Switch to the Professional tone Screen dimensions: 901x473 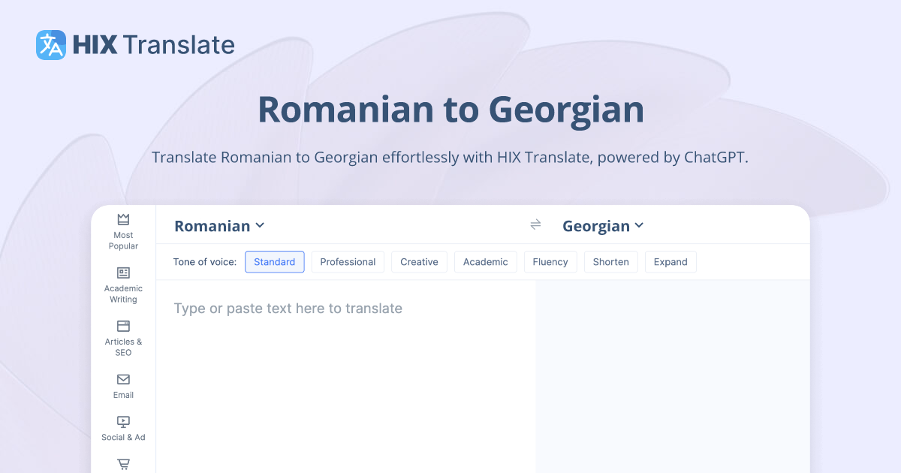348,261
